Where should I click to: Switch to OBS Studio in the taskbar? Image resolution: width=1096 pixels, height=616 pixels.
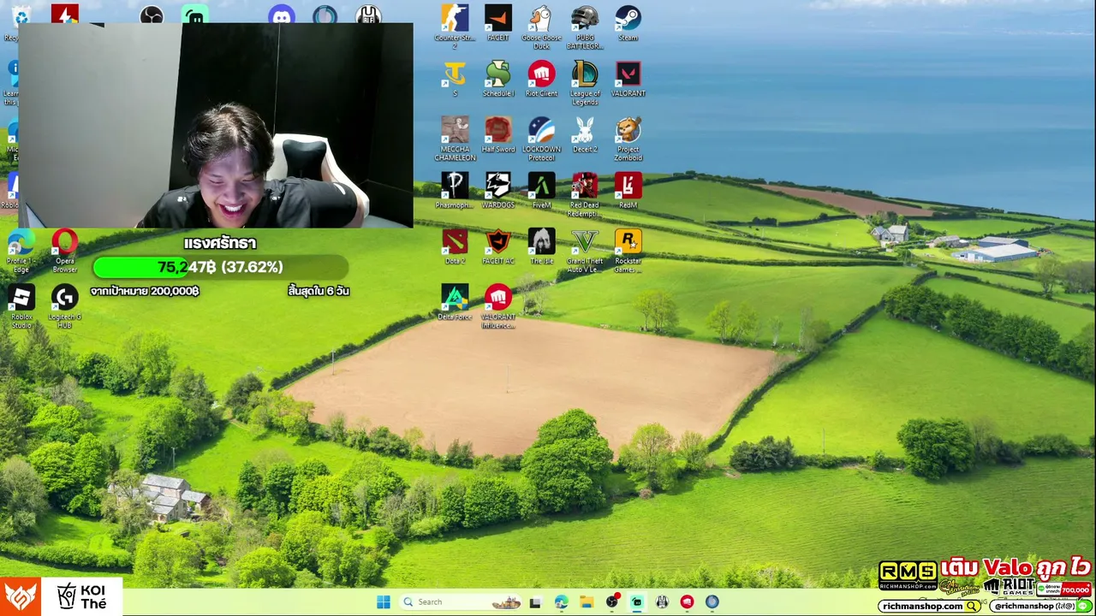pos(611,601)
